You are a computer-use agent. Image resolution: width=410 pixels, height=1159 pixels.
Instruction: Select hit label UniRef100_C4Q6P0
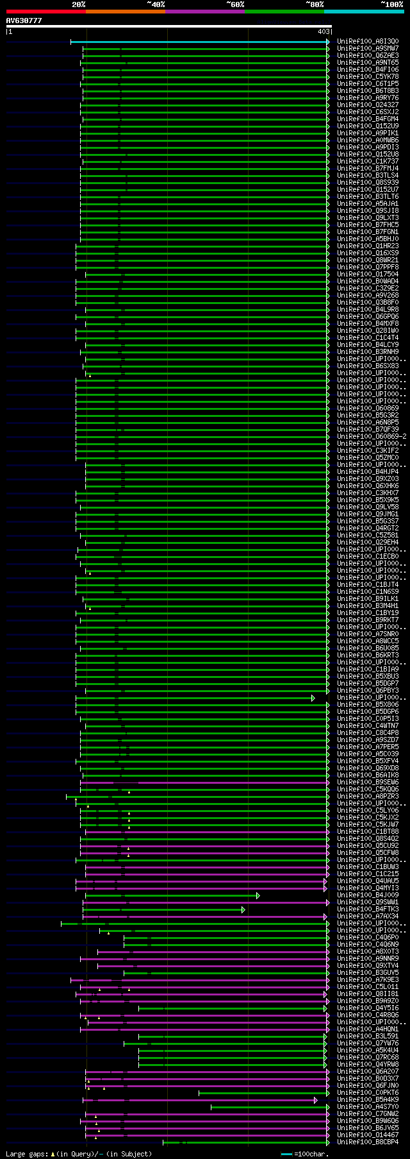click(x=368, y=938)
